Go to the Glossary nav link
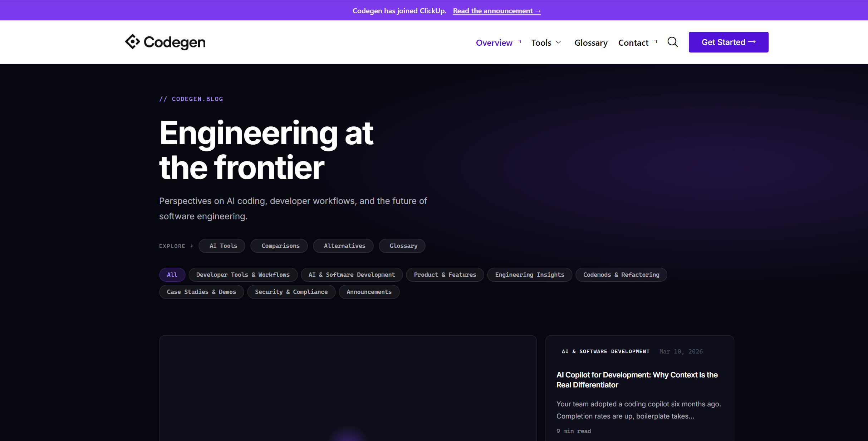This screenshot has height=441, width=868. pos(591,43)
